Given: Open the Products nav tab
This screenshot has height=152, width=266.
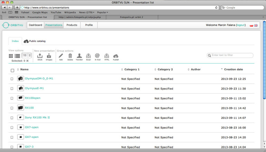Looking at the screenshot, I should pos(72,25).
